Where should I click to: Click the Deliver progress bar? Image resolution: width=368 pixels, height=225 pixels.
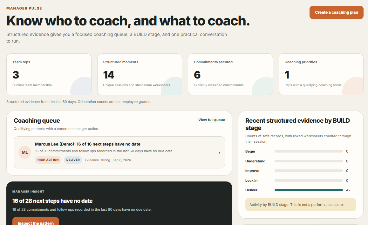(309, 190)
